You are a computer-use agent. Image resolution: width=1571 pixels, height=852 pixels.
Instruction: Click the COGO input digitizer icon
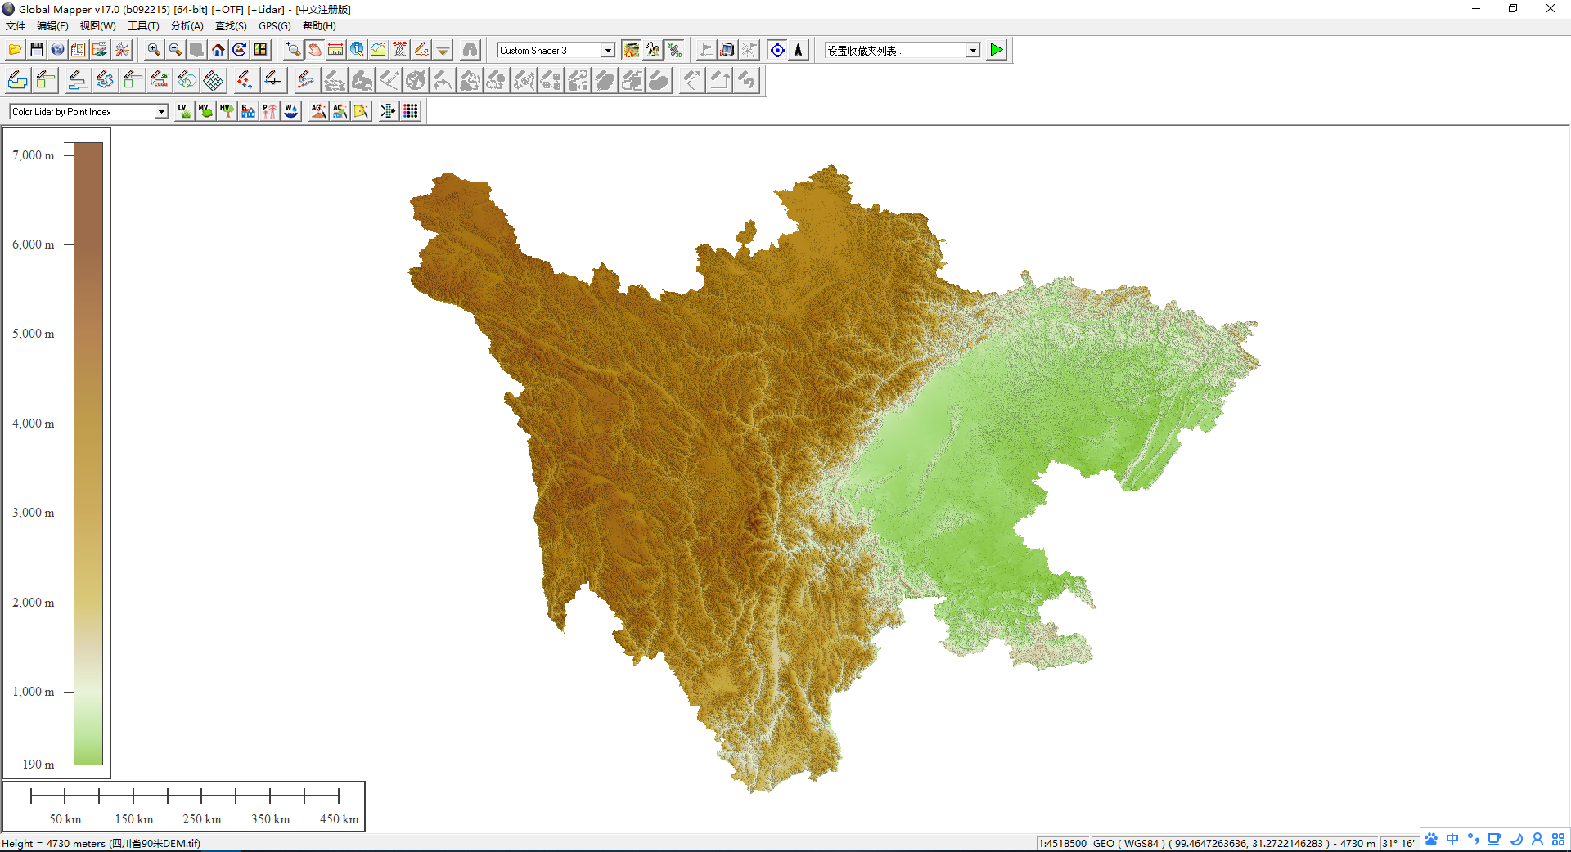[x=160, y=80]
